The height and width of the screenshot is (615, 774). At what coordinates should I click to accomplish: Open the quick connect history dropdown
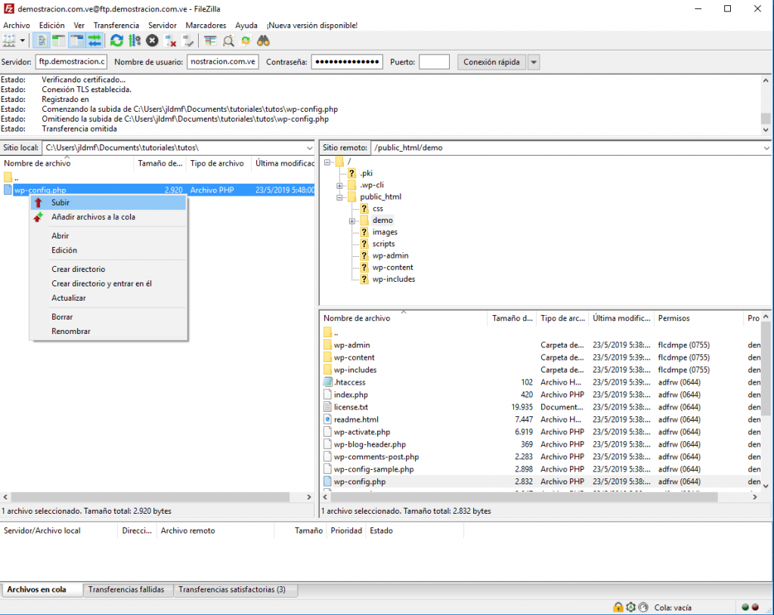[534, 62]
